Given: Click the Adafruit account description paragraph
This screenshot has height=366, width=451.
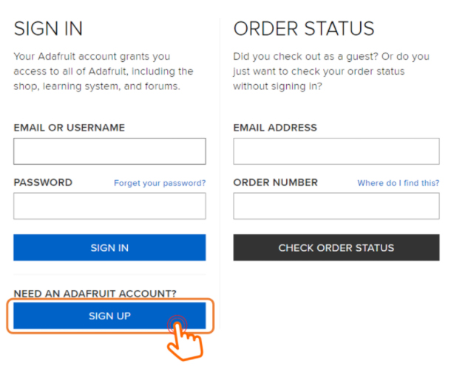Looking at the screenshot, I should click(x=104, y=71).
